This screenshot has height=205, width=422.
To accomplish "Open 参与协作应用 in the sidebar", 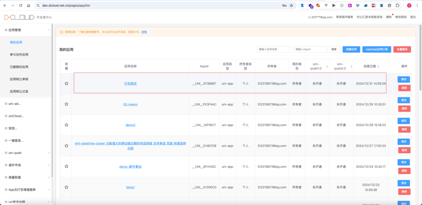I will pyautogui.click(x=19, y=54).
